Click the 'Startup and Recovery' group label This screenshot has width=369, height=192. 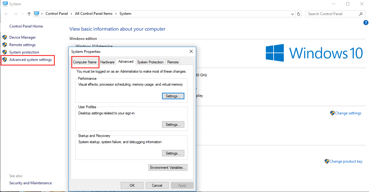[94, 136]
